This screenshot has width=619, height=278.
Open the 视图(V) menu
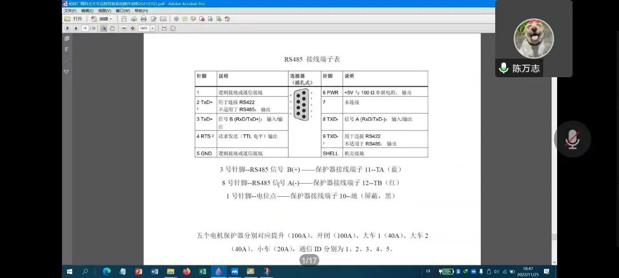[x=104, y=11]
